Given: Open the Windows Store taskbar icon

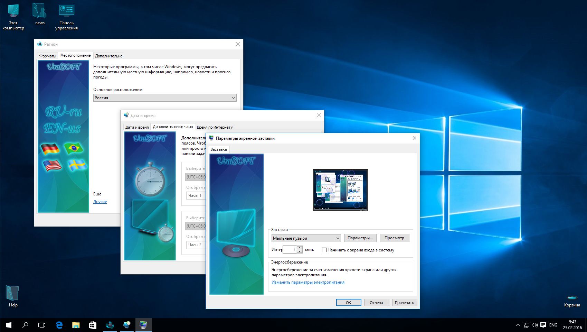Looking at the screenshot, I should (x=93, y=325).
